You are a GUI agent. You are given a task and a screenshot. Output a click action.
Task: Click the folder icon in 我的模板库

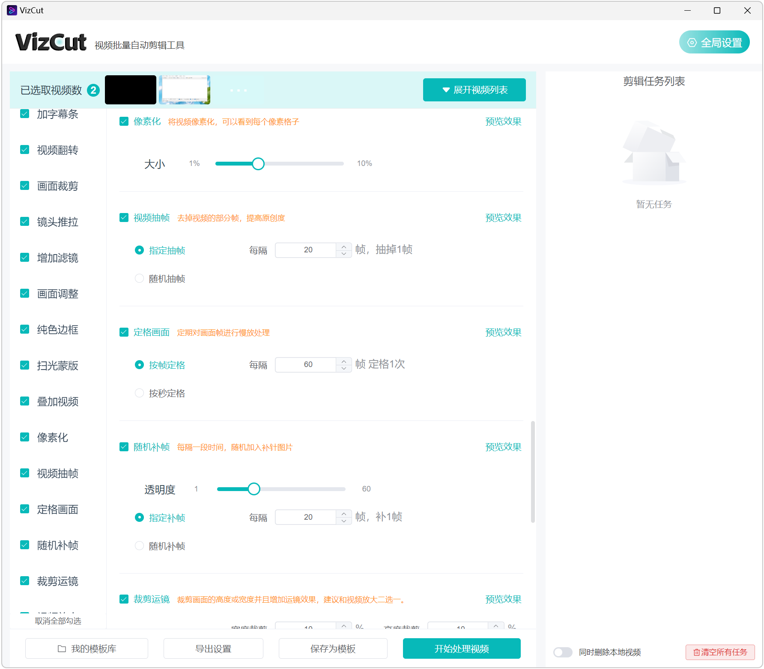click(62, 648)
